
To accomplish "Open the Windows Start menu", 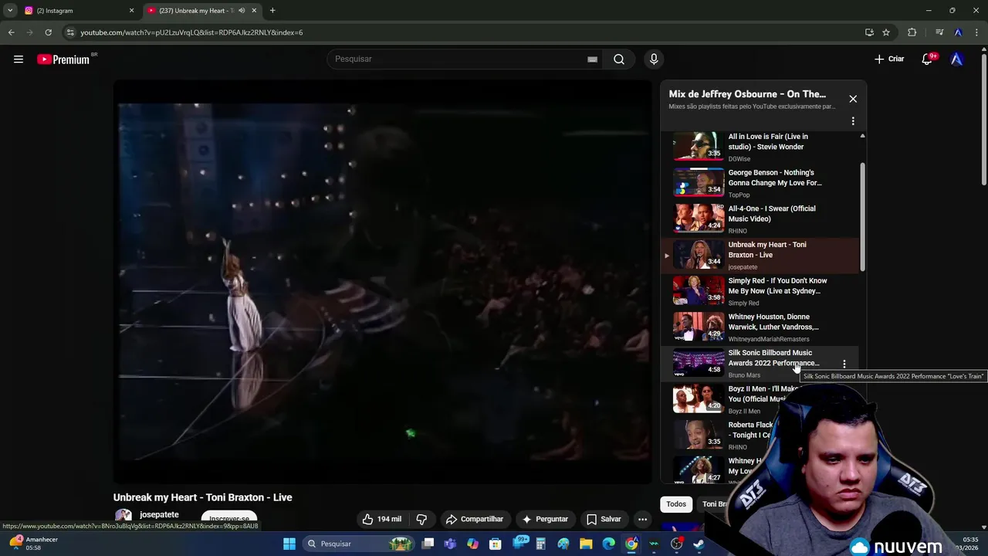I will pos(289,544).
